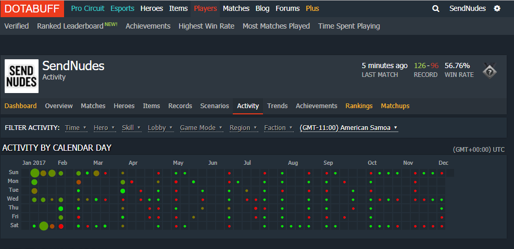Click the DOTABUFF logo
This screenshot has height=249, width=514.
click(32, 8)
